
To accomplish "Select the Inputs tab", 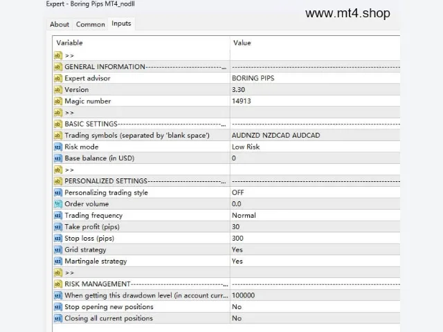I will 121,24.
